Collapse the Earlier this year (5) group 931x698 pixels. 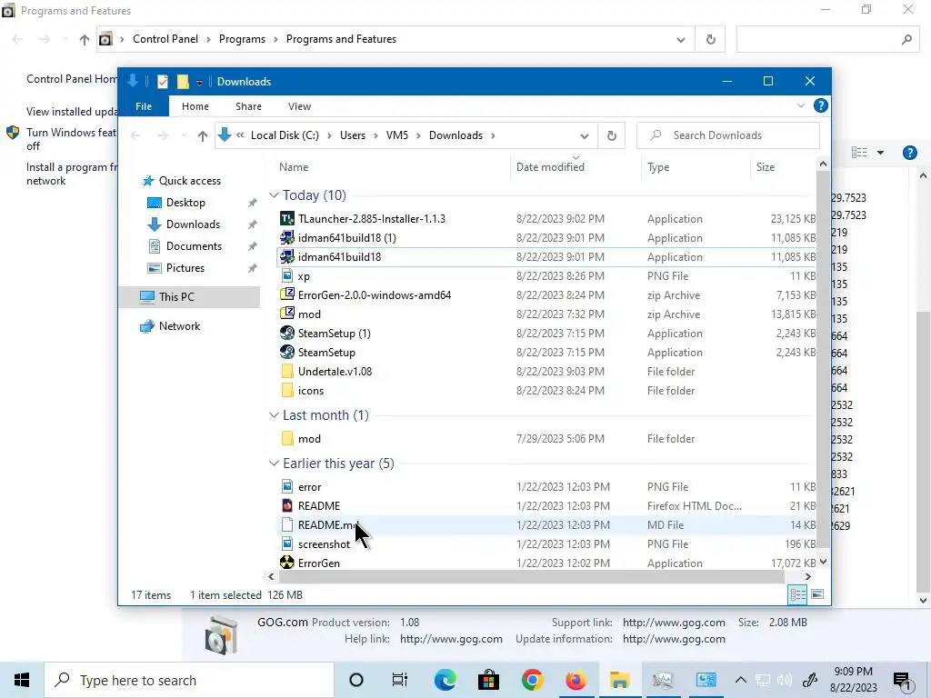pyautogui.click(x=274, y=463)
